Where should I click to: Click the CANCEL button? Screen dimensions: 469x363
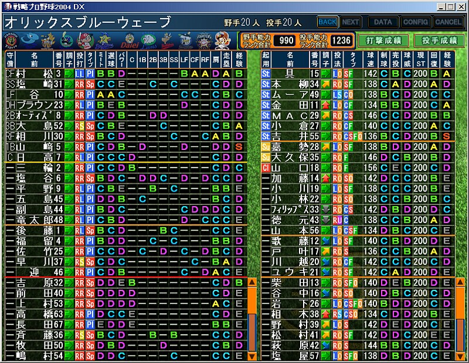[x=448, y=22]
